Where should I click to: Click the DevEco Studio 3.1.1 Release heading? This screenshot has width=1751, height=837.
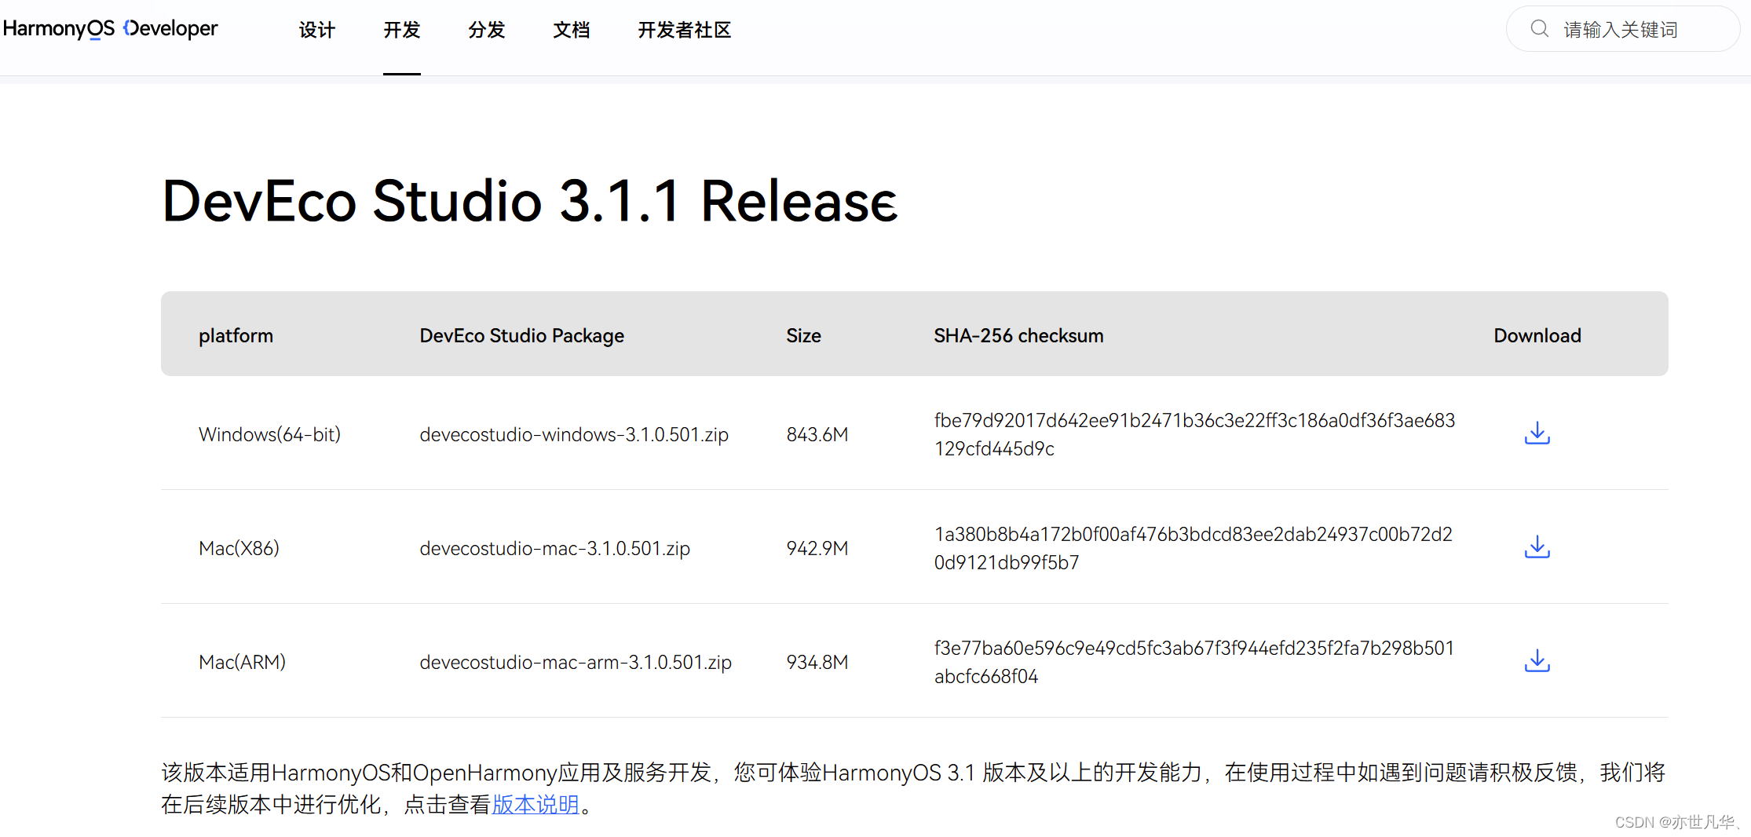[x=529, y=201]
